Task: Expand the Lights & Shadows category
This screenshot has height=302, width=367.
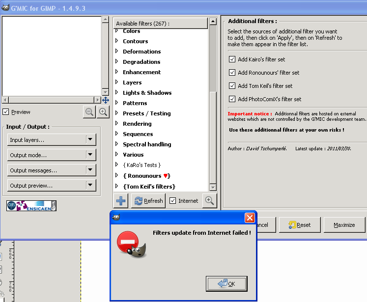Action: pos(117,92)
